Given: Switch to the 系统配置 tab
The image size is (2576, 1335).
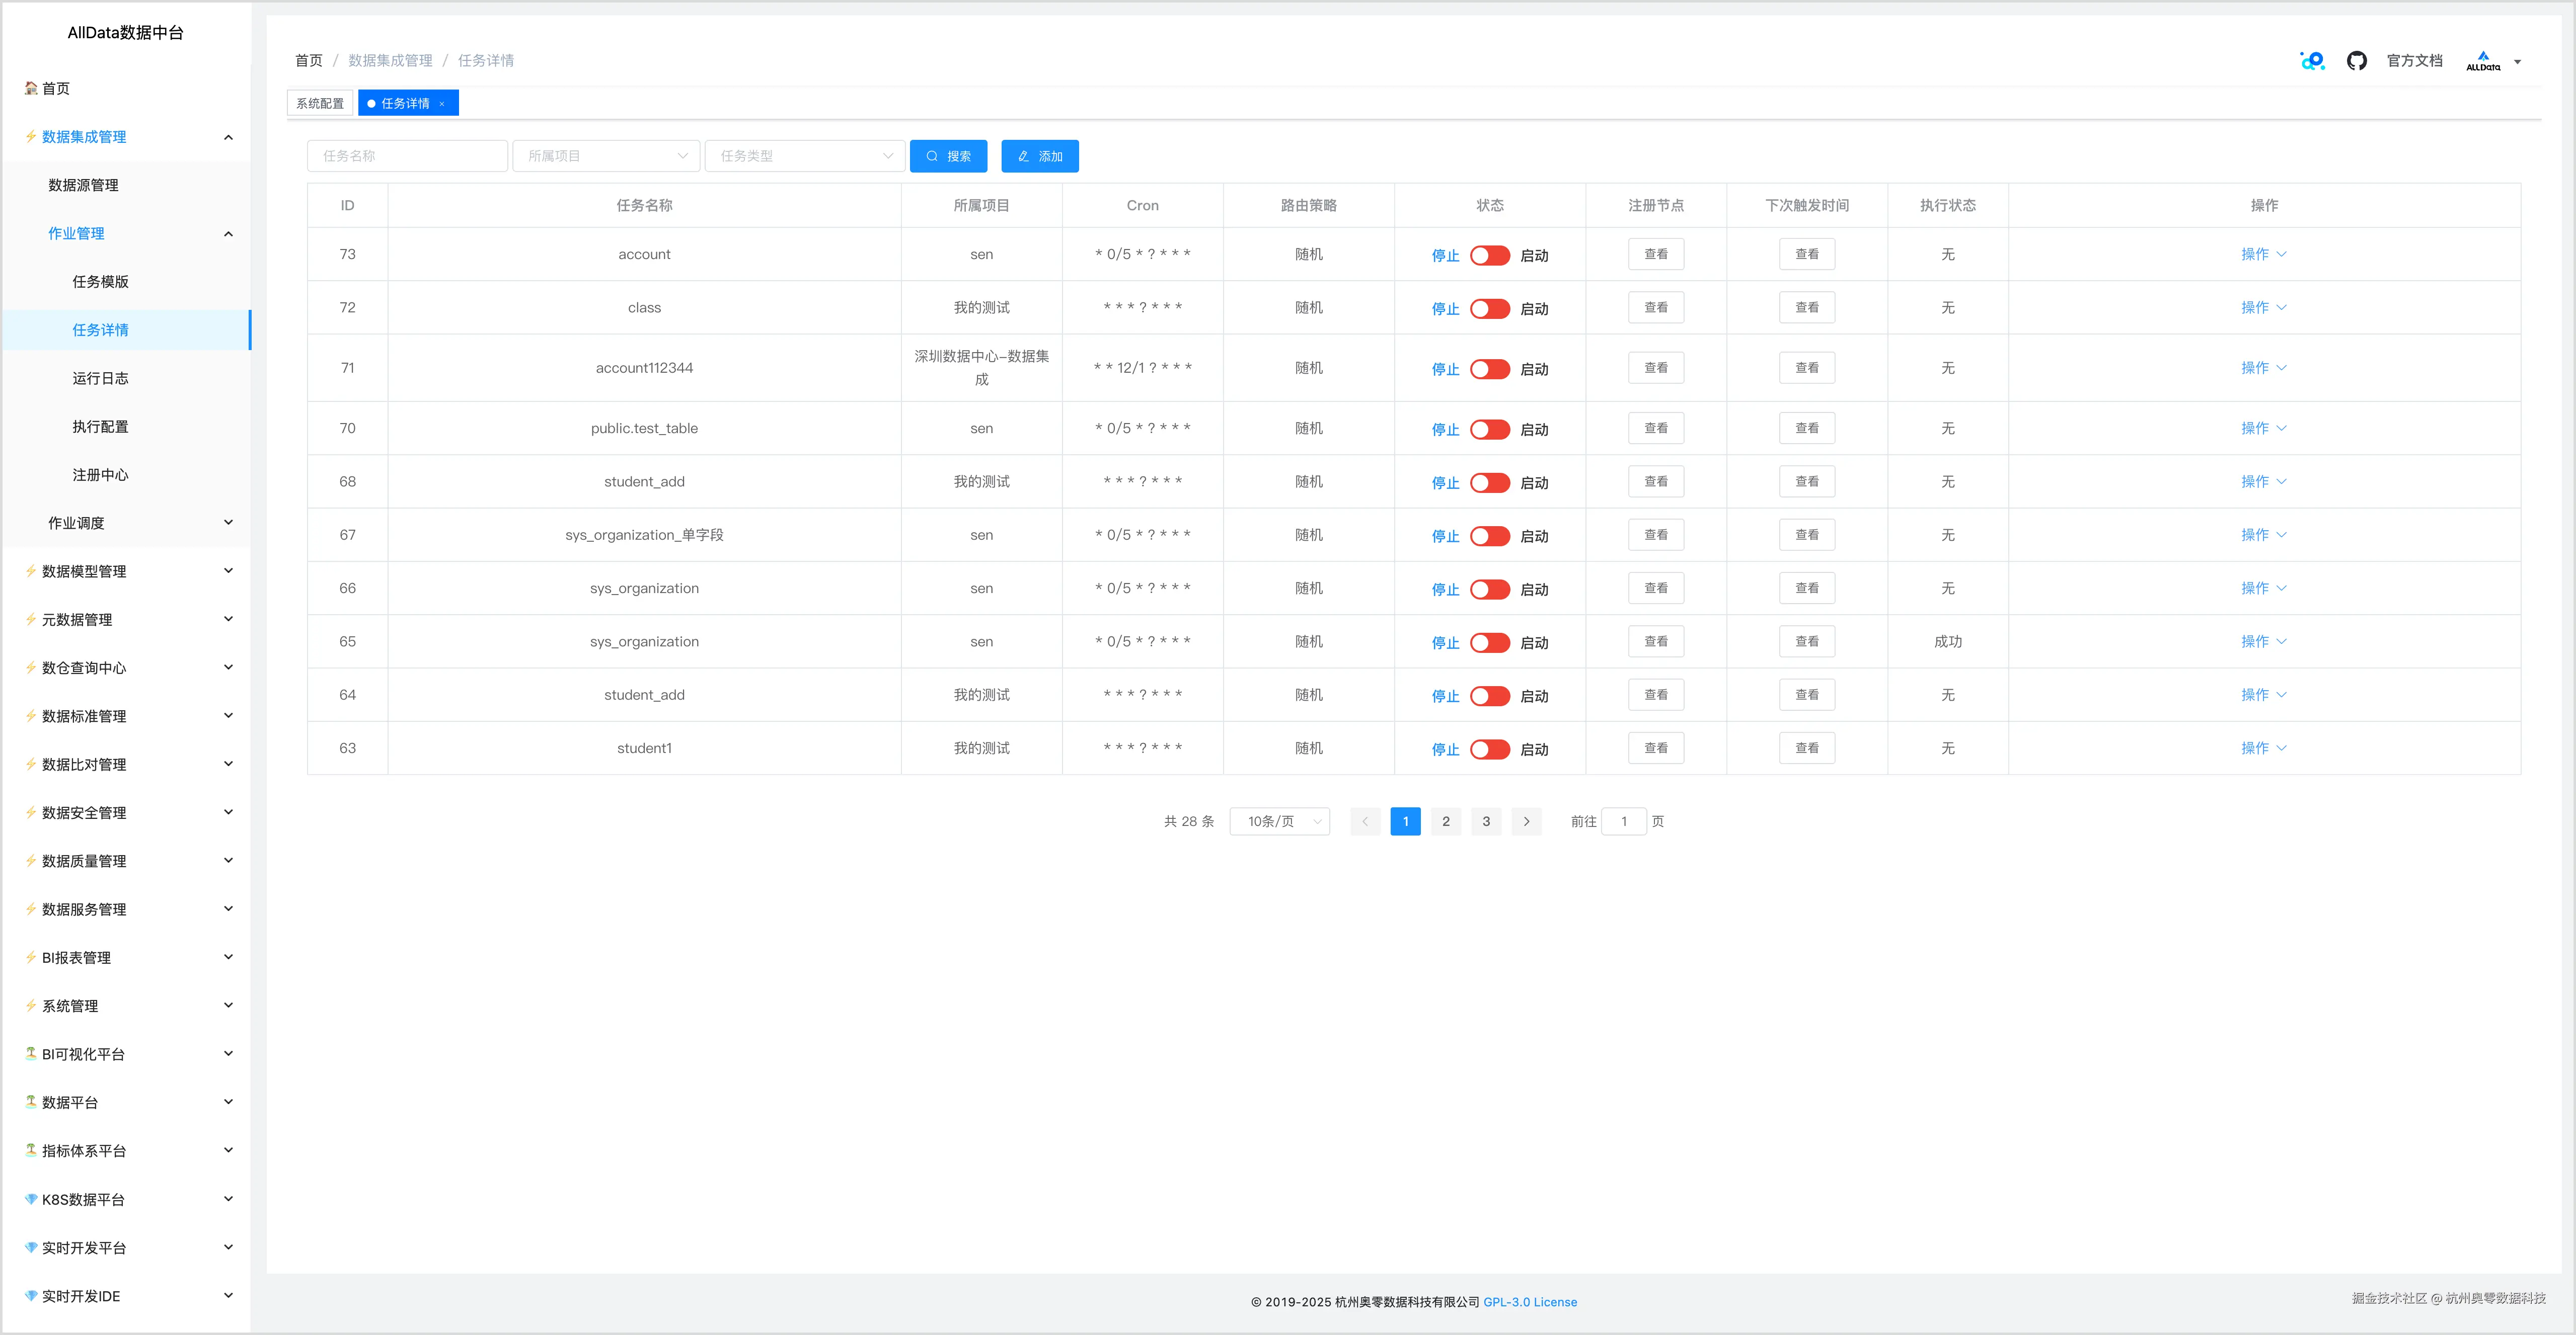Looking at the screenshot, I should [320, 104].
